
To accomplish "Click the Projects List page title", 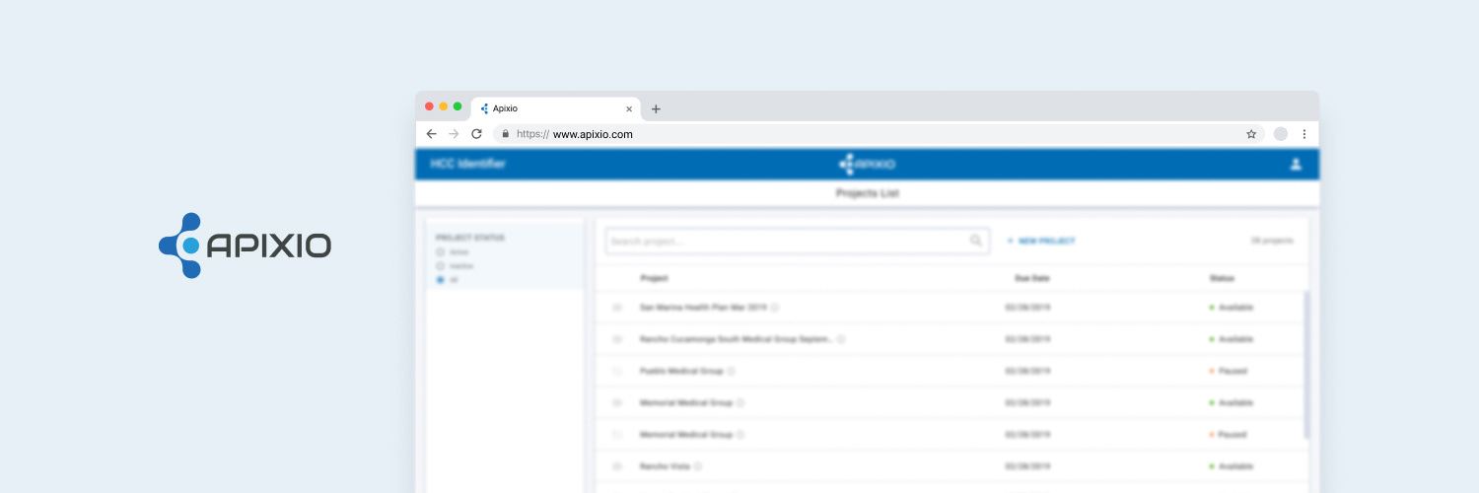I will [x=867, y=193].
